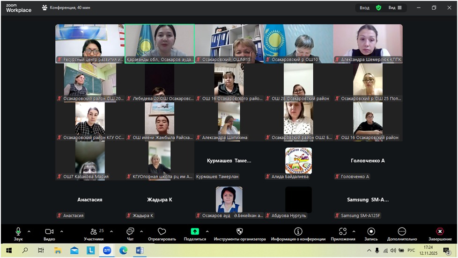Open Microsoft Edge from the taskbar
The height and width of the screenshot is (258, 458).
[x=123, y=251]
